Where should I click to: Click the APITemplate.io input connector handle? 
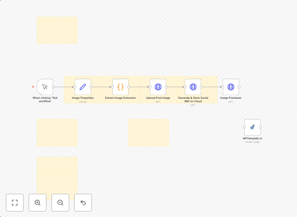point(244,127)
